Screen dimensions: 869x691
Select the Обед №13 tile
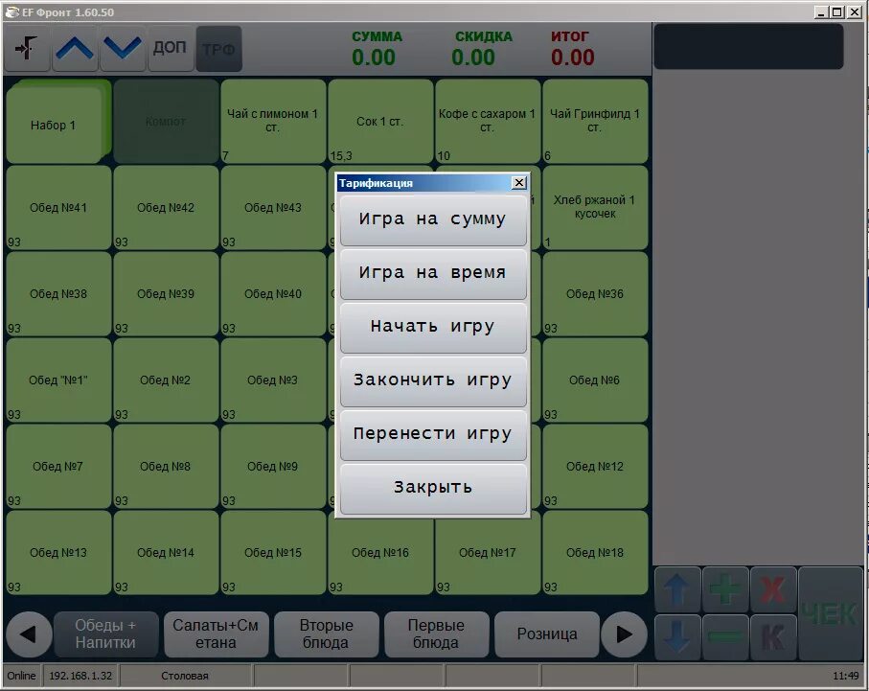click(58, 552)
